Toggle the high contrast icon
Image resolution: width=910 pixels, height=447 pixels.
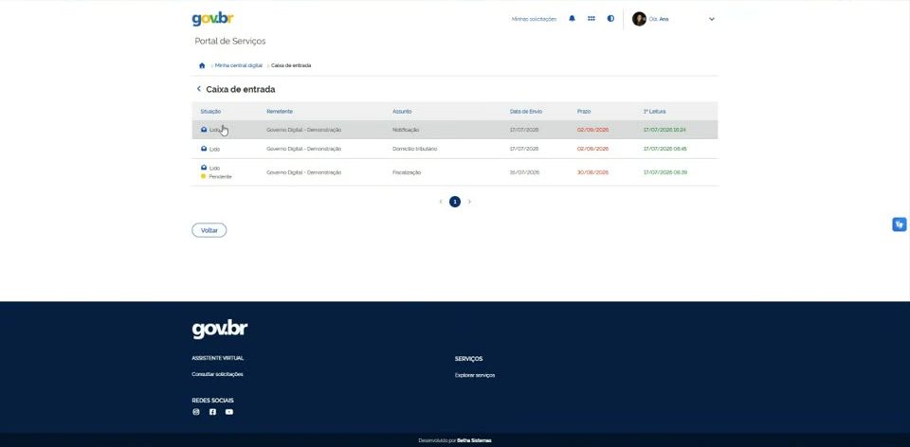click(610, 19)
